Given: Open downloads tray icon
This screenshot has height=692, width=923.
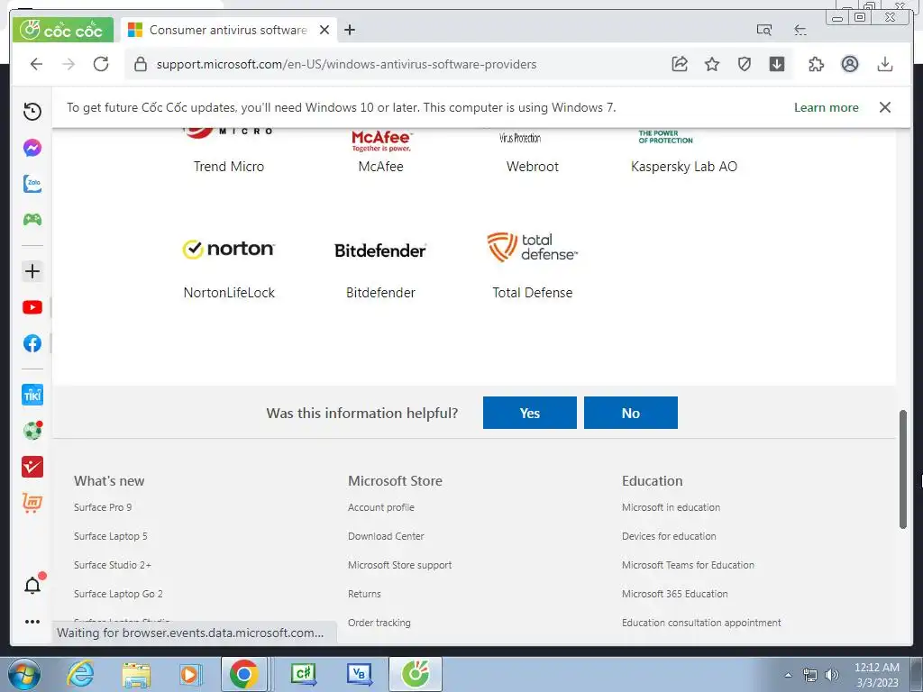Looking at the screenshot, I should click(x=885, y=64).
